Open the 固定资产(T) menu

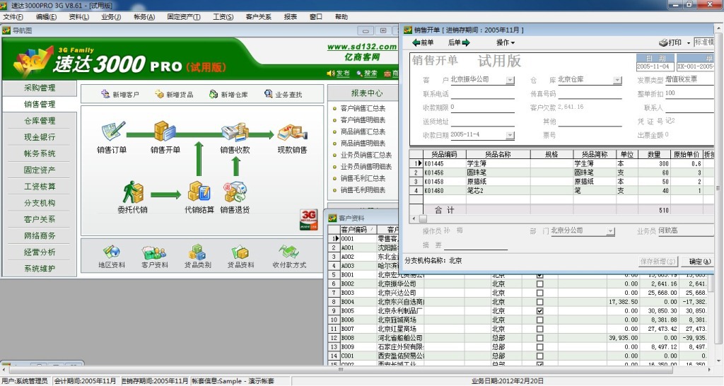183,17
